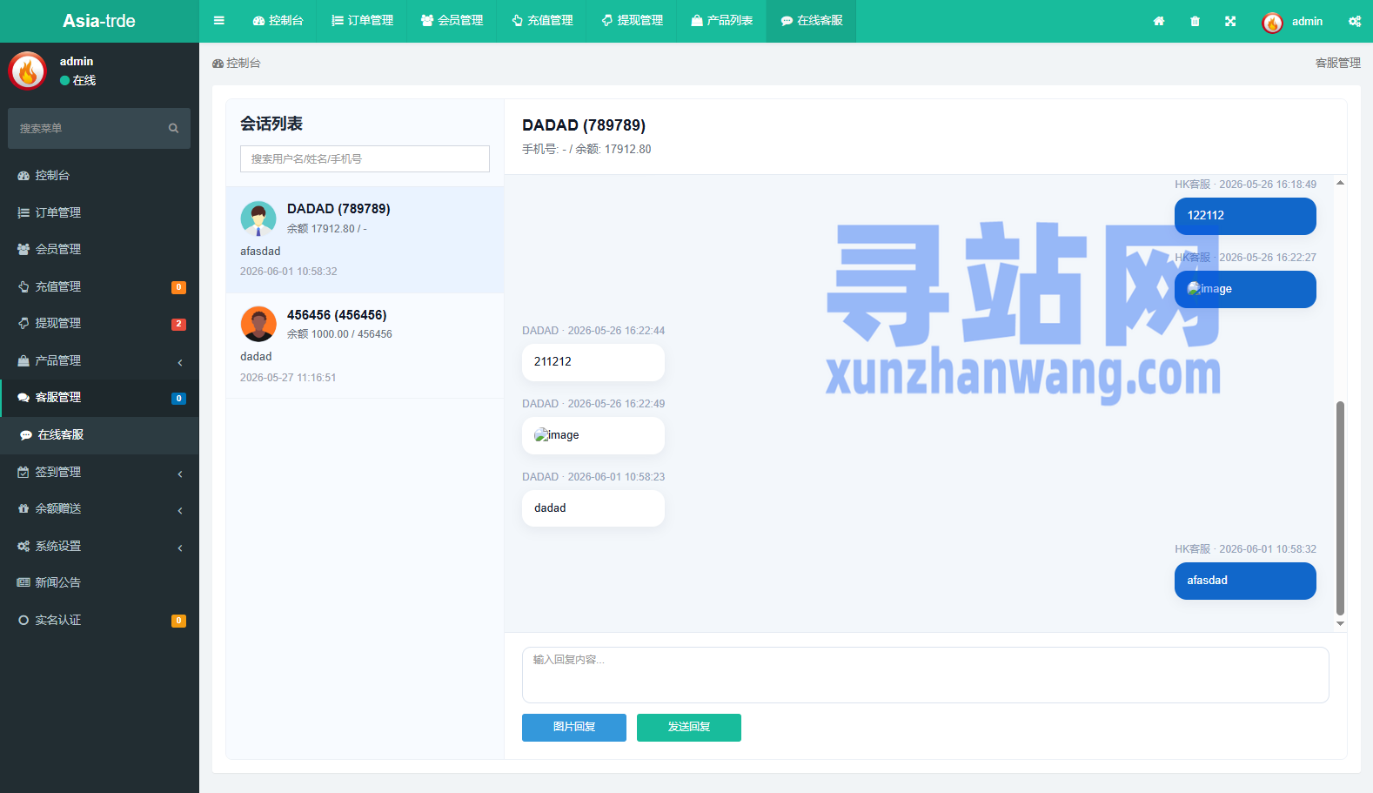Select the DADAD (789789) conversation
This screenshot has width=1373, height=793.
point(365,239)
